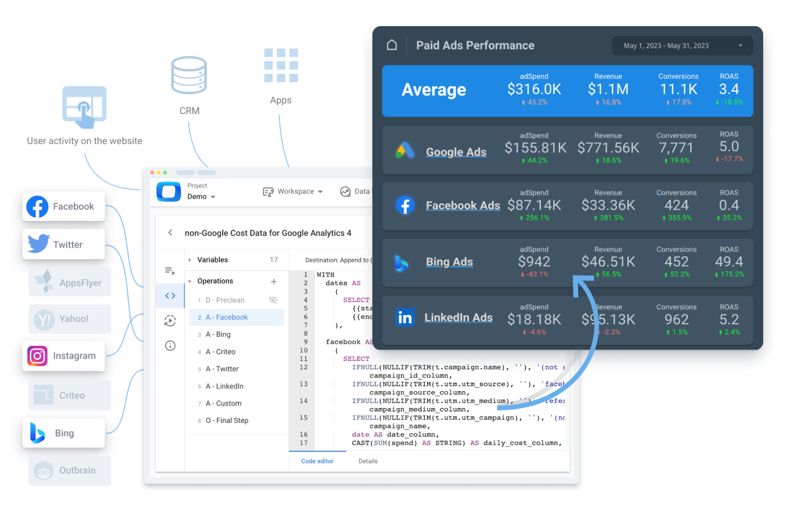Screen dimensions: 788x519
Task: Select the O - Final Step operation
Action: tap(237, 420)
